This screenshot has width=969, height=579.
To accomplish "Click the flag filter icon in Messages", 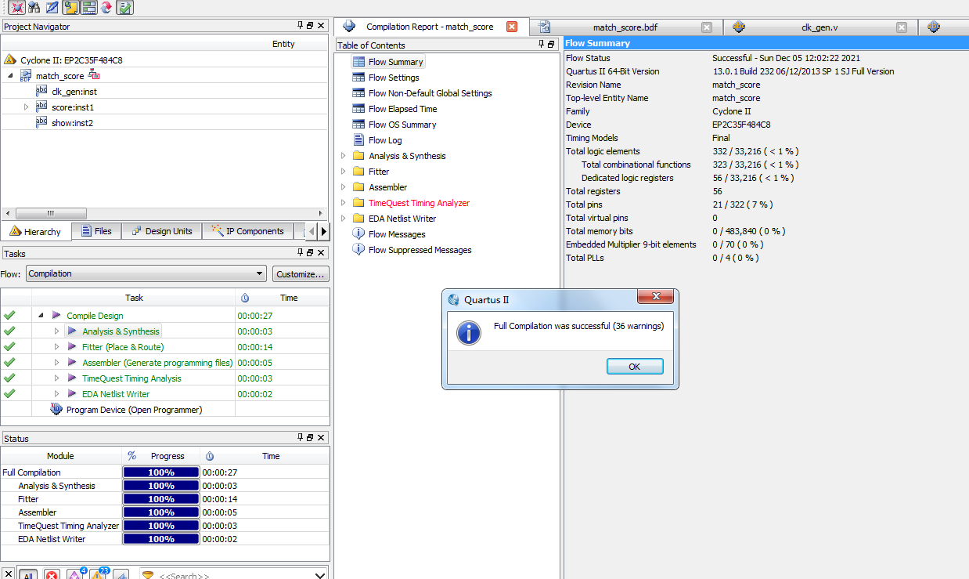I will pos(121,575).
